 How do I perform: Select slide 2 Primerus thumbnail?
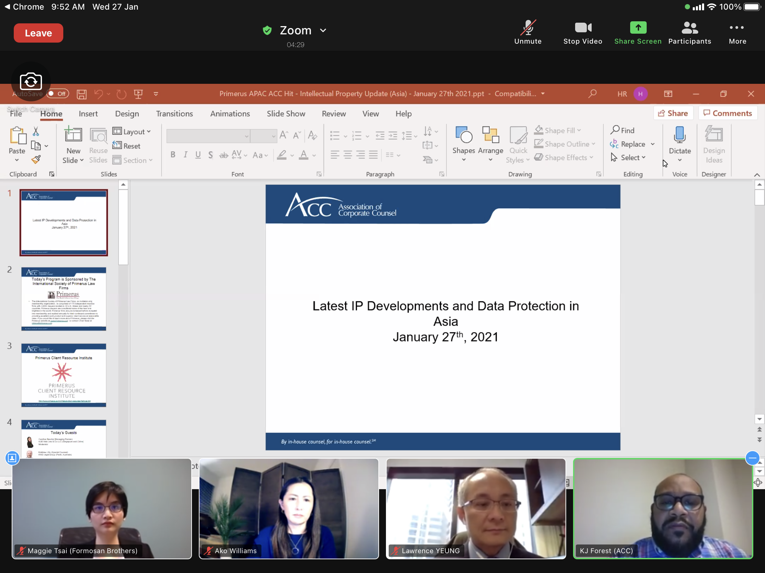pos(64,299)
